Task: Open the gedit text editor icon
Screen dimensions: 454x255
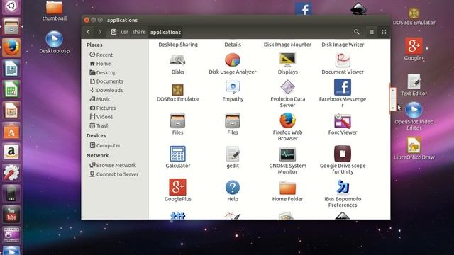Action: 233,154
